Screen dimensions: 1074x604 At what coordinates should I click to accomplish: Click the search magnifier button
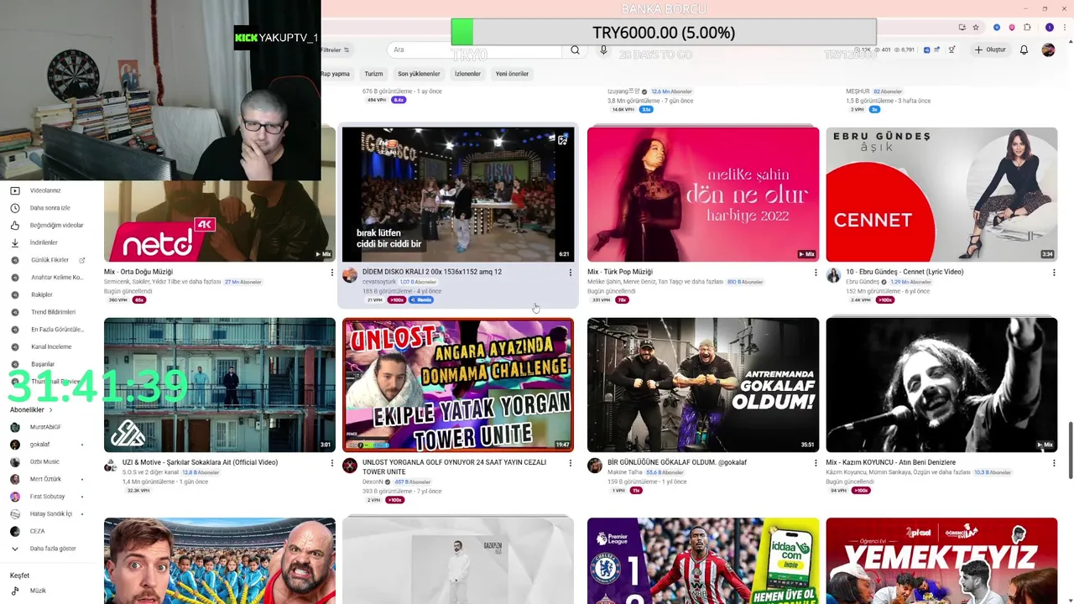[x=575, y=49]
